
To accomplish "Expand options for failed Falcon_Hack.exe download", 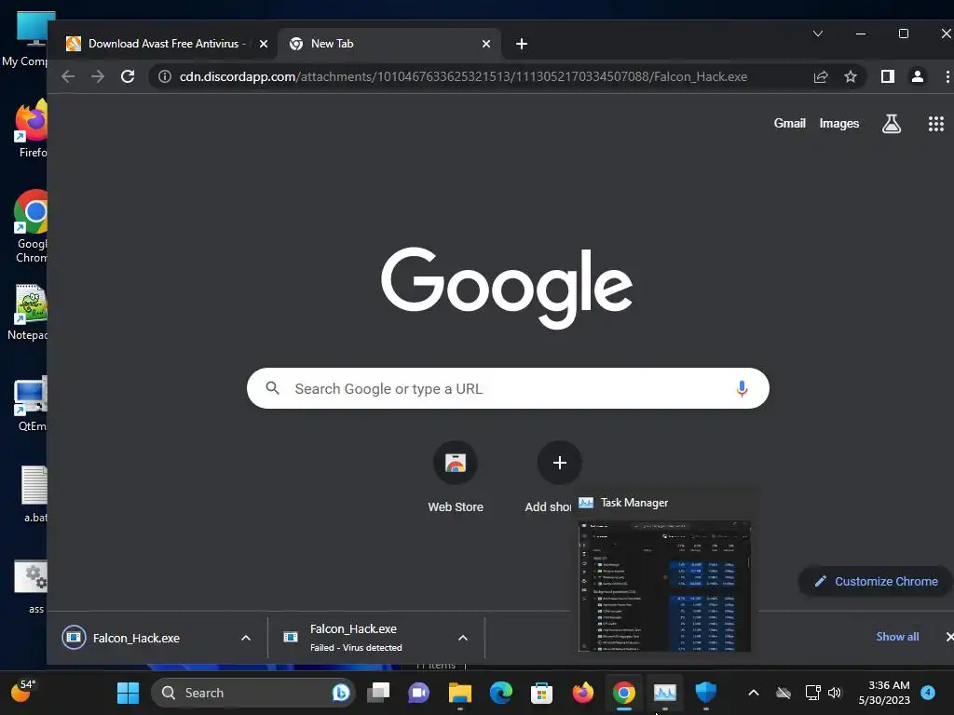I will (463, 638).
